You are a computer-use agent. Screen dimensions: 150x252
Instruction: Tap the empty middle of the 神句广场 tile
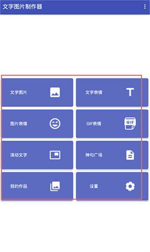point(114,155)
